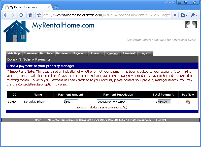This screenshot has height=147, width=201.
Task: Click the [Main] footer link
Action: coord(39,120)
